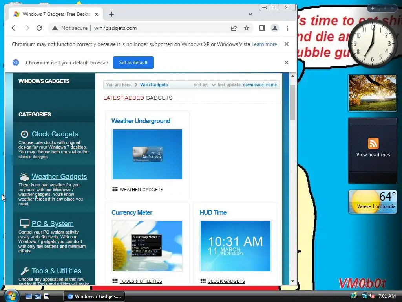Click Switch between windows in Quick Launch

[38, 296]
